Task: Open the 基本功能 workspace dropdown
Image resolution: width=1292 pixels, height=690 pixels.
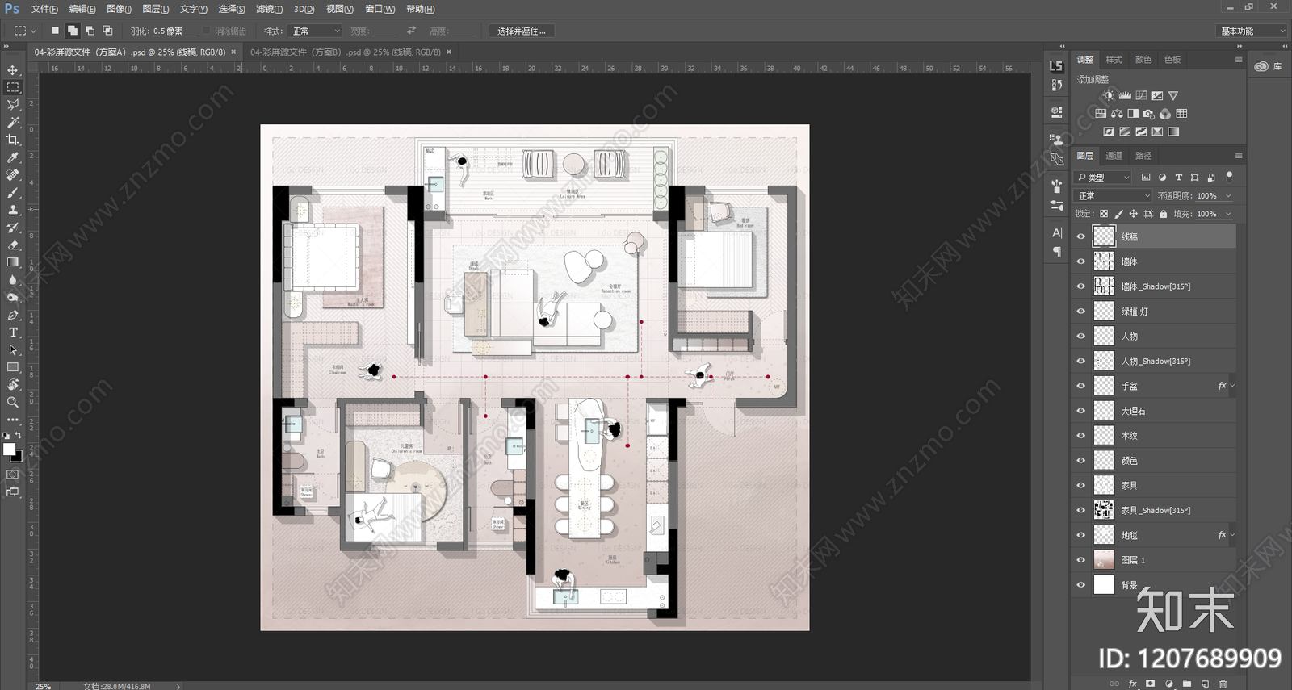Action: pos(1252,31)
